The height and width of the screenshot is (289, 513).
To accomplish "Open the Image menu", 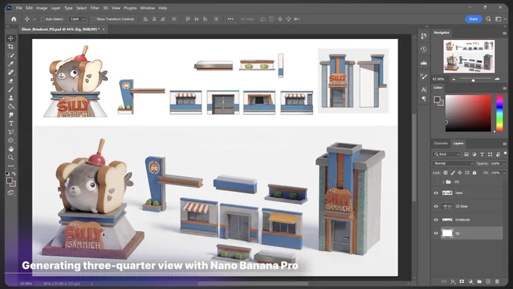I will pyautogui.click(x=41, y=8).
